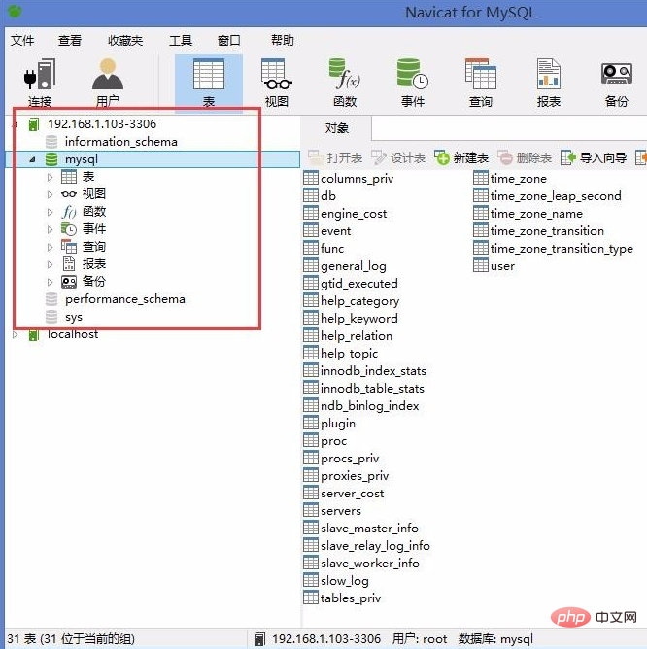The image size is (647, 649).
Task: Click the 新建表 button
Action: (461, 157)
